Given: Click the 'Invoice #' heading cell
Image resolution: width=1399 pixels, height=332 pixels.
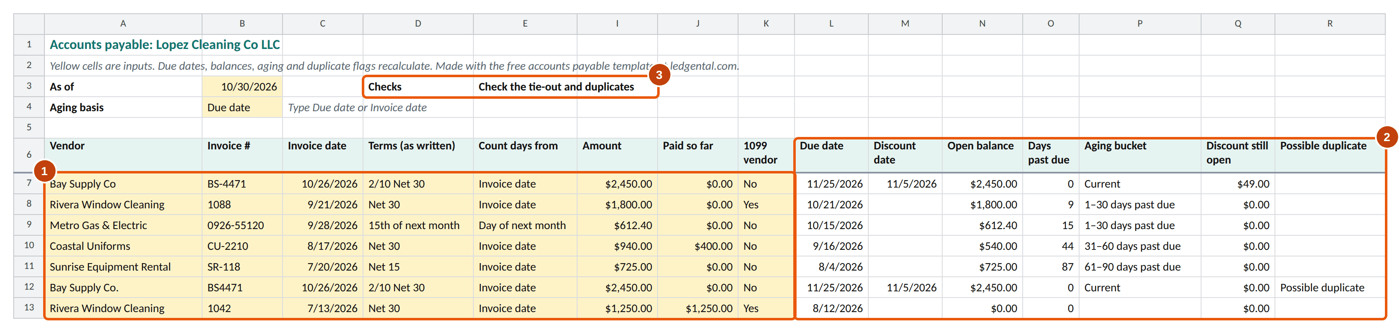Looking at the screenshot, I should pyautogui.click(x=242, y=155).
